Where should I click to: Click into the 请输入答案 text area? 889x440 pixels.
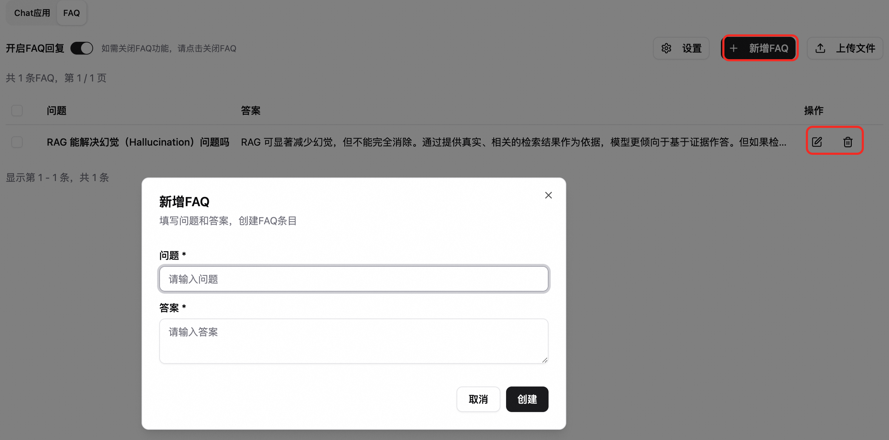coord(353,341)
